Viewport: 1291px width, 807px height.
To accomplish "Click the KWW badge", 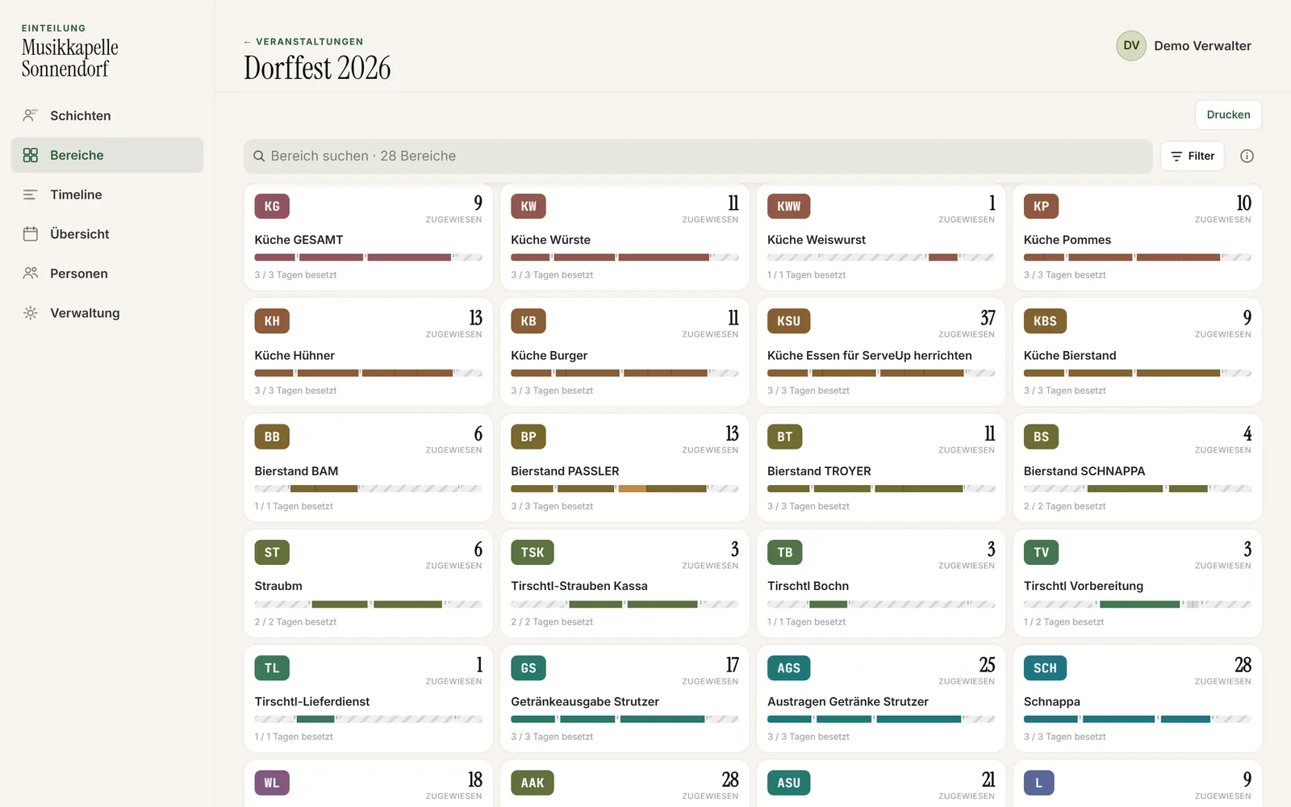I will click(x=788, y=207).
